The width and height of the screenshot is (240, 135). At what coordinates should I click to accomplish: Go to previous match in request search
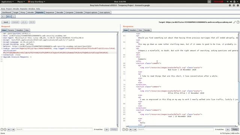[x=9, y=129]
